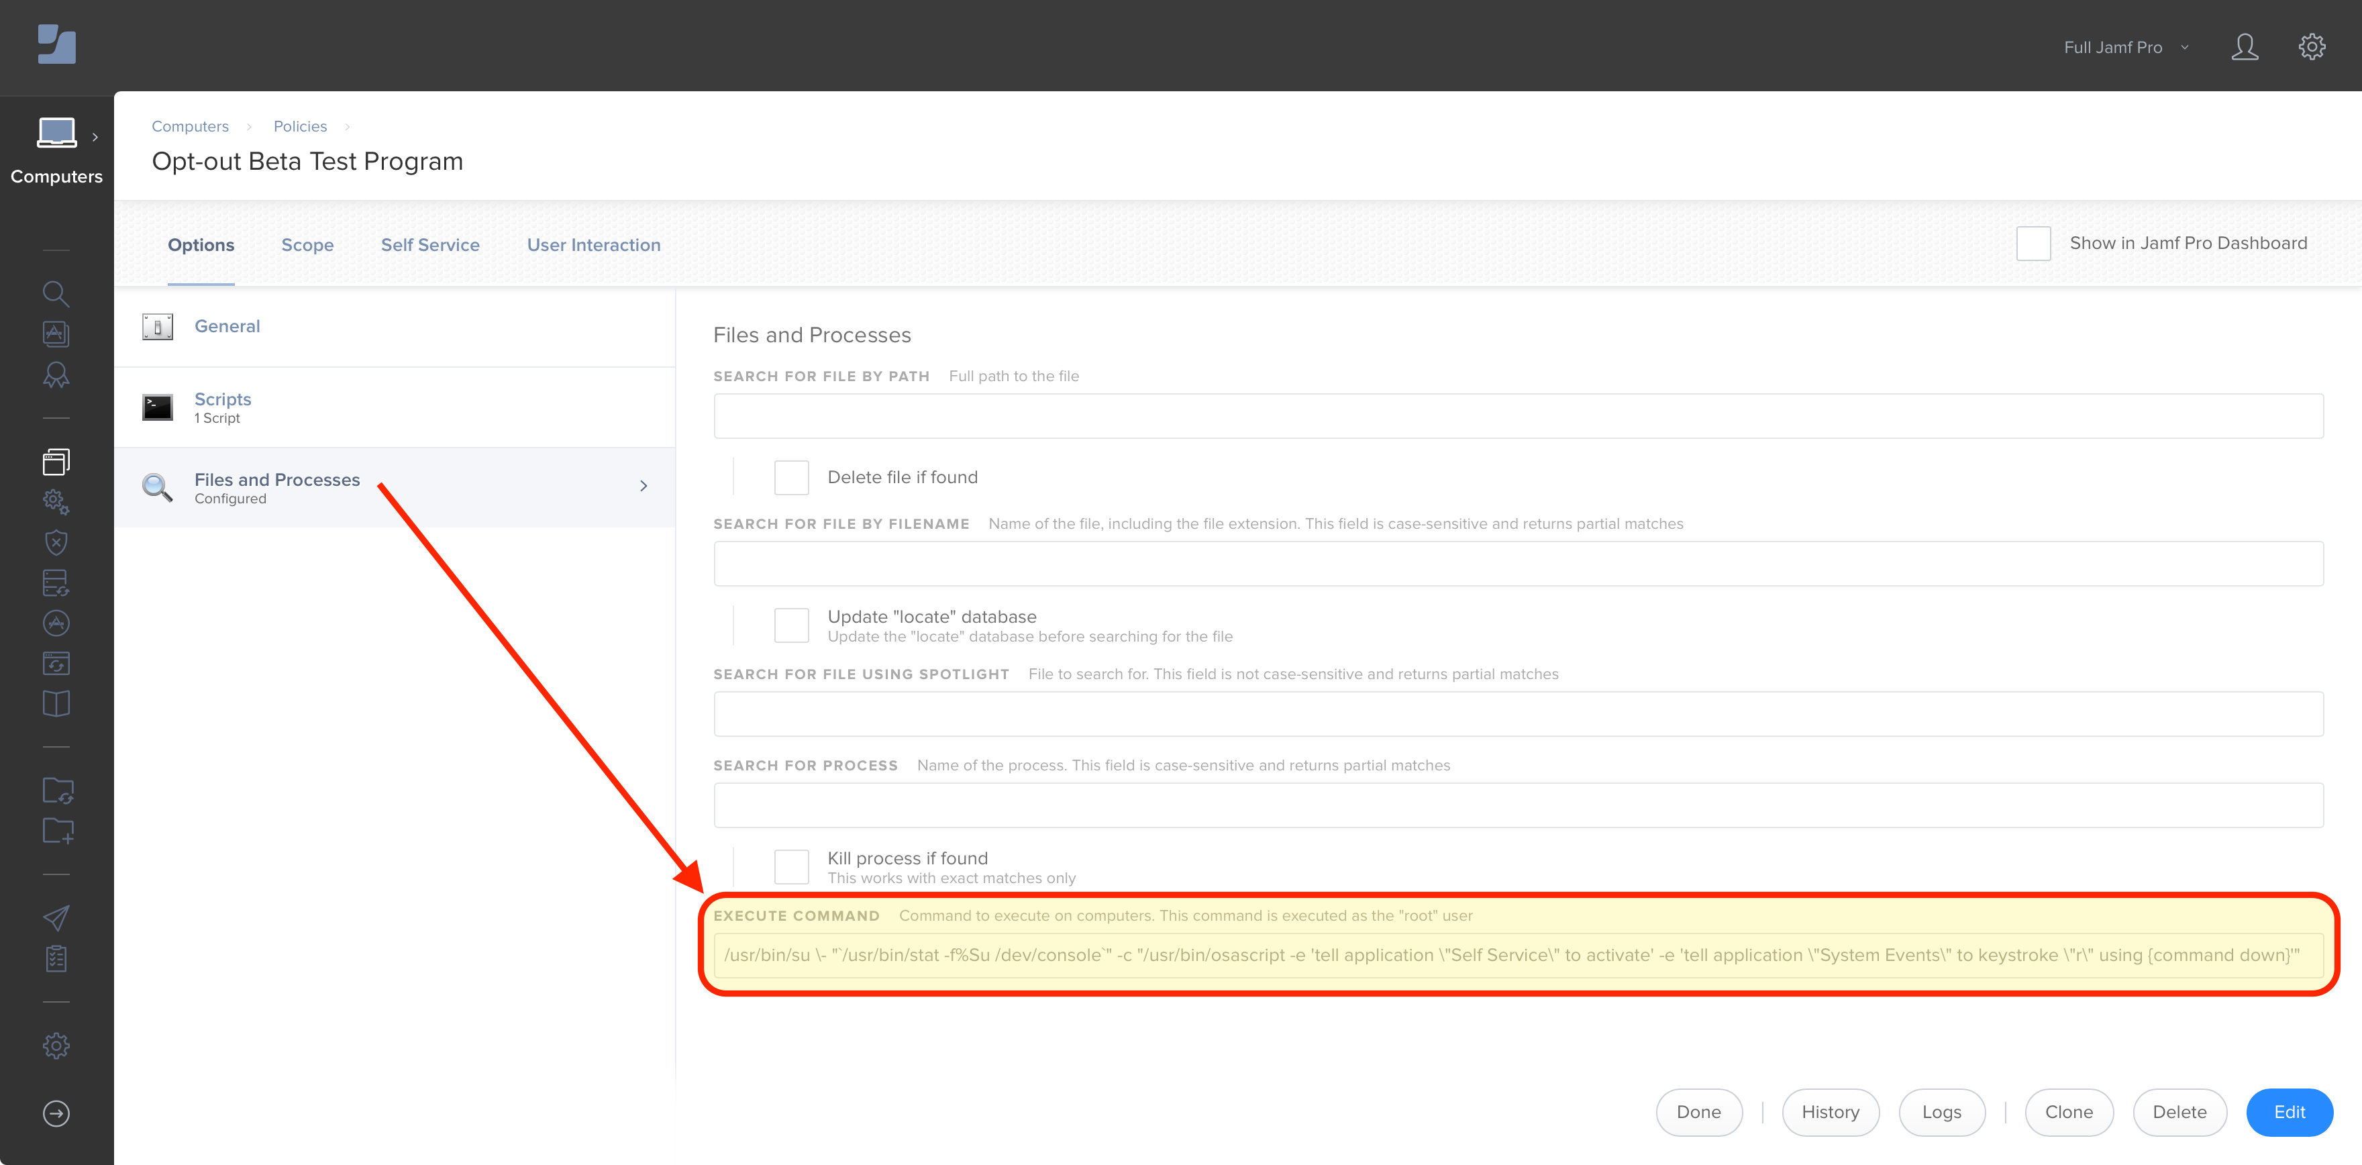Open policy Logs
Viewport: 2362px width, 1165px height.
coord(1941,1112)
